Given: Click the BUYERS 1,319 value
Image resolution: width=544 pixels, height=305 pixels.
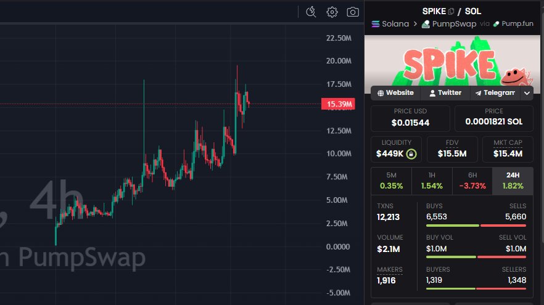Looking at the screenshot, I should tap(434, 280).
